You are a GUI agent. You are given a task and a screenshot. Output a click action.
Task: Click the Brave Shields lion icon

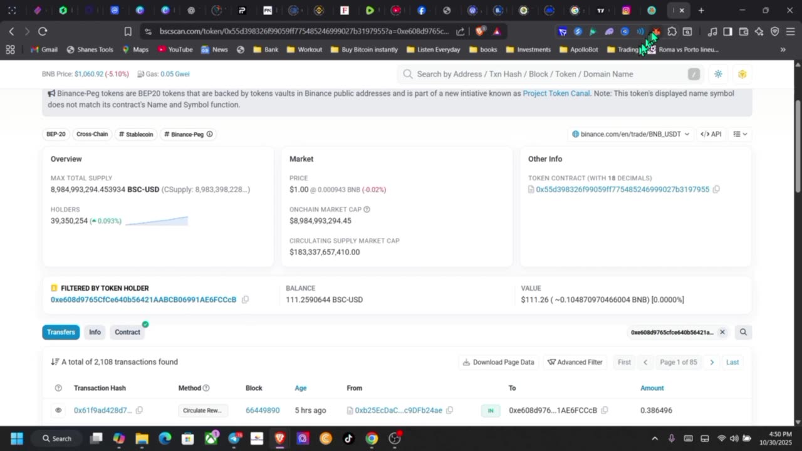coord(481,31)
